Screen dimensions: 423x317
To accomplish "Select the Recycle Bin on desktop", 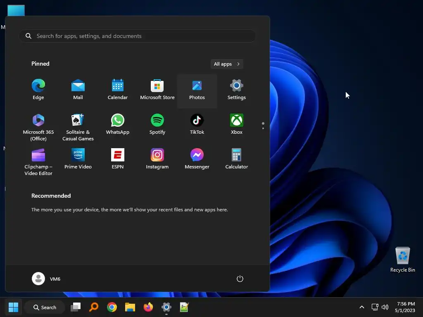I will click(x=402, y=260).
